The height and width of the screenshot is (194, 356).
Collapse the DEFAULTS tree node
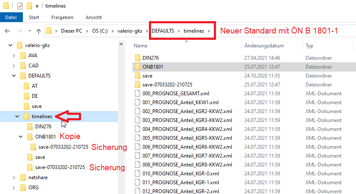[x=14, y=76]
